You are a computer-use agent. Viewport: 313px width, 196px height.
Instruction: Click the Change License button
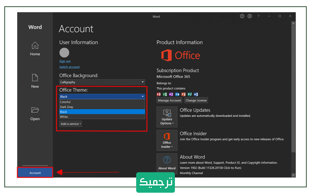196,100
